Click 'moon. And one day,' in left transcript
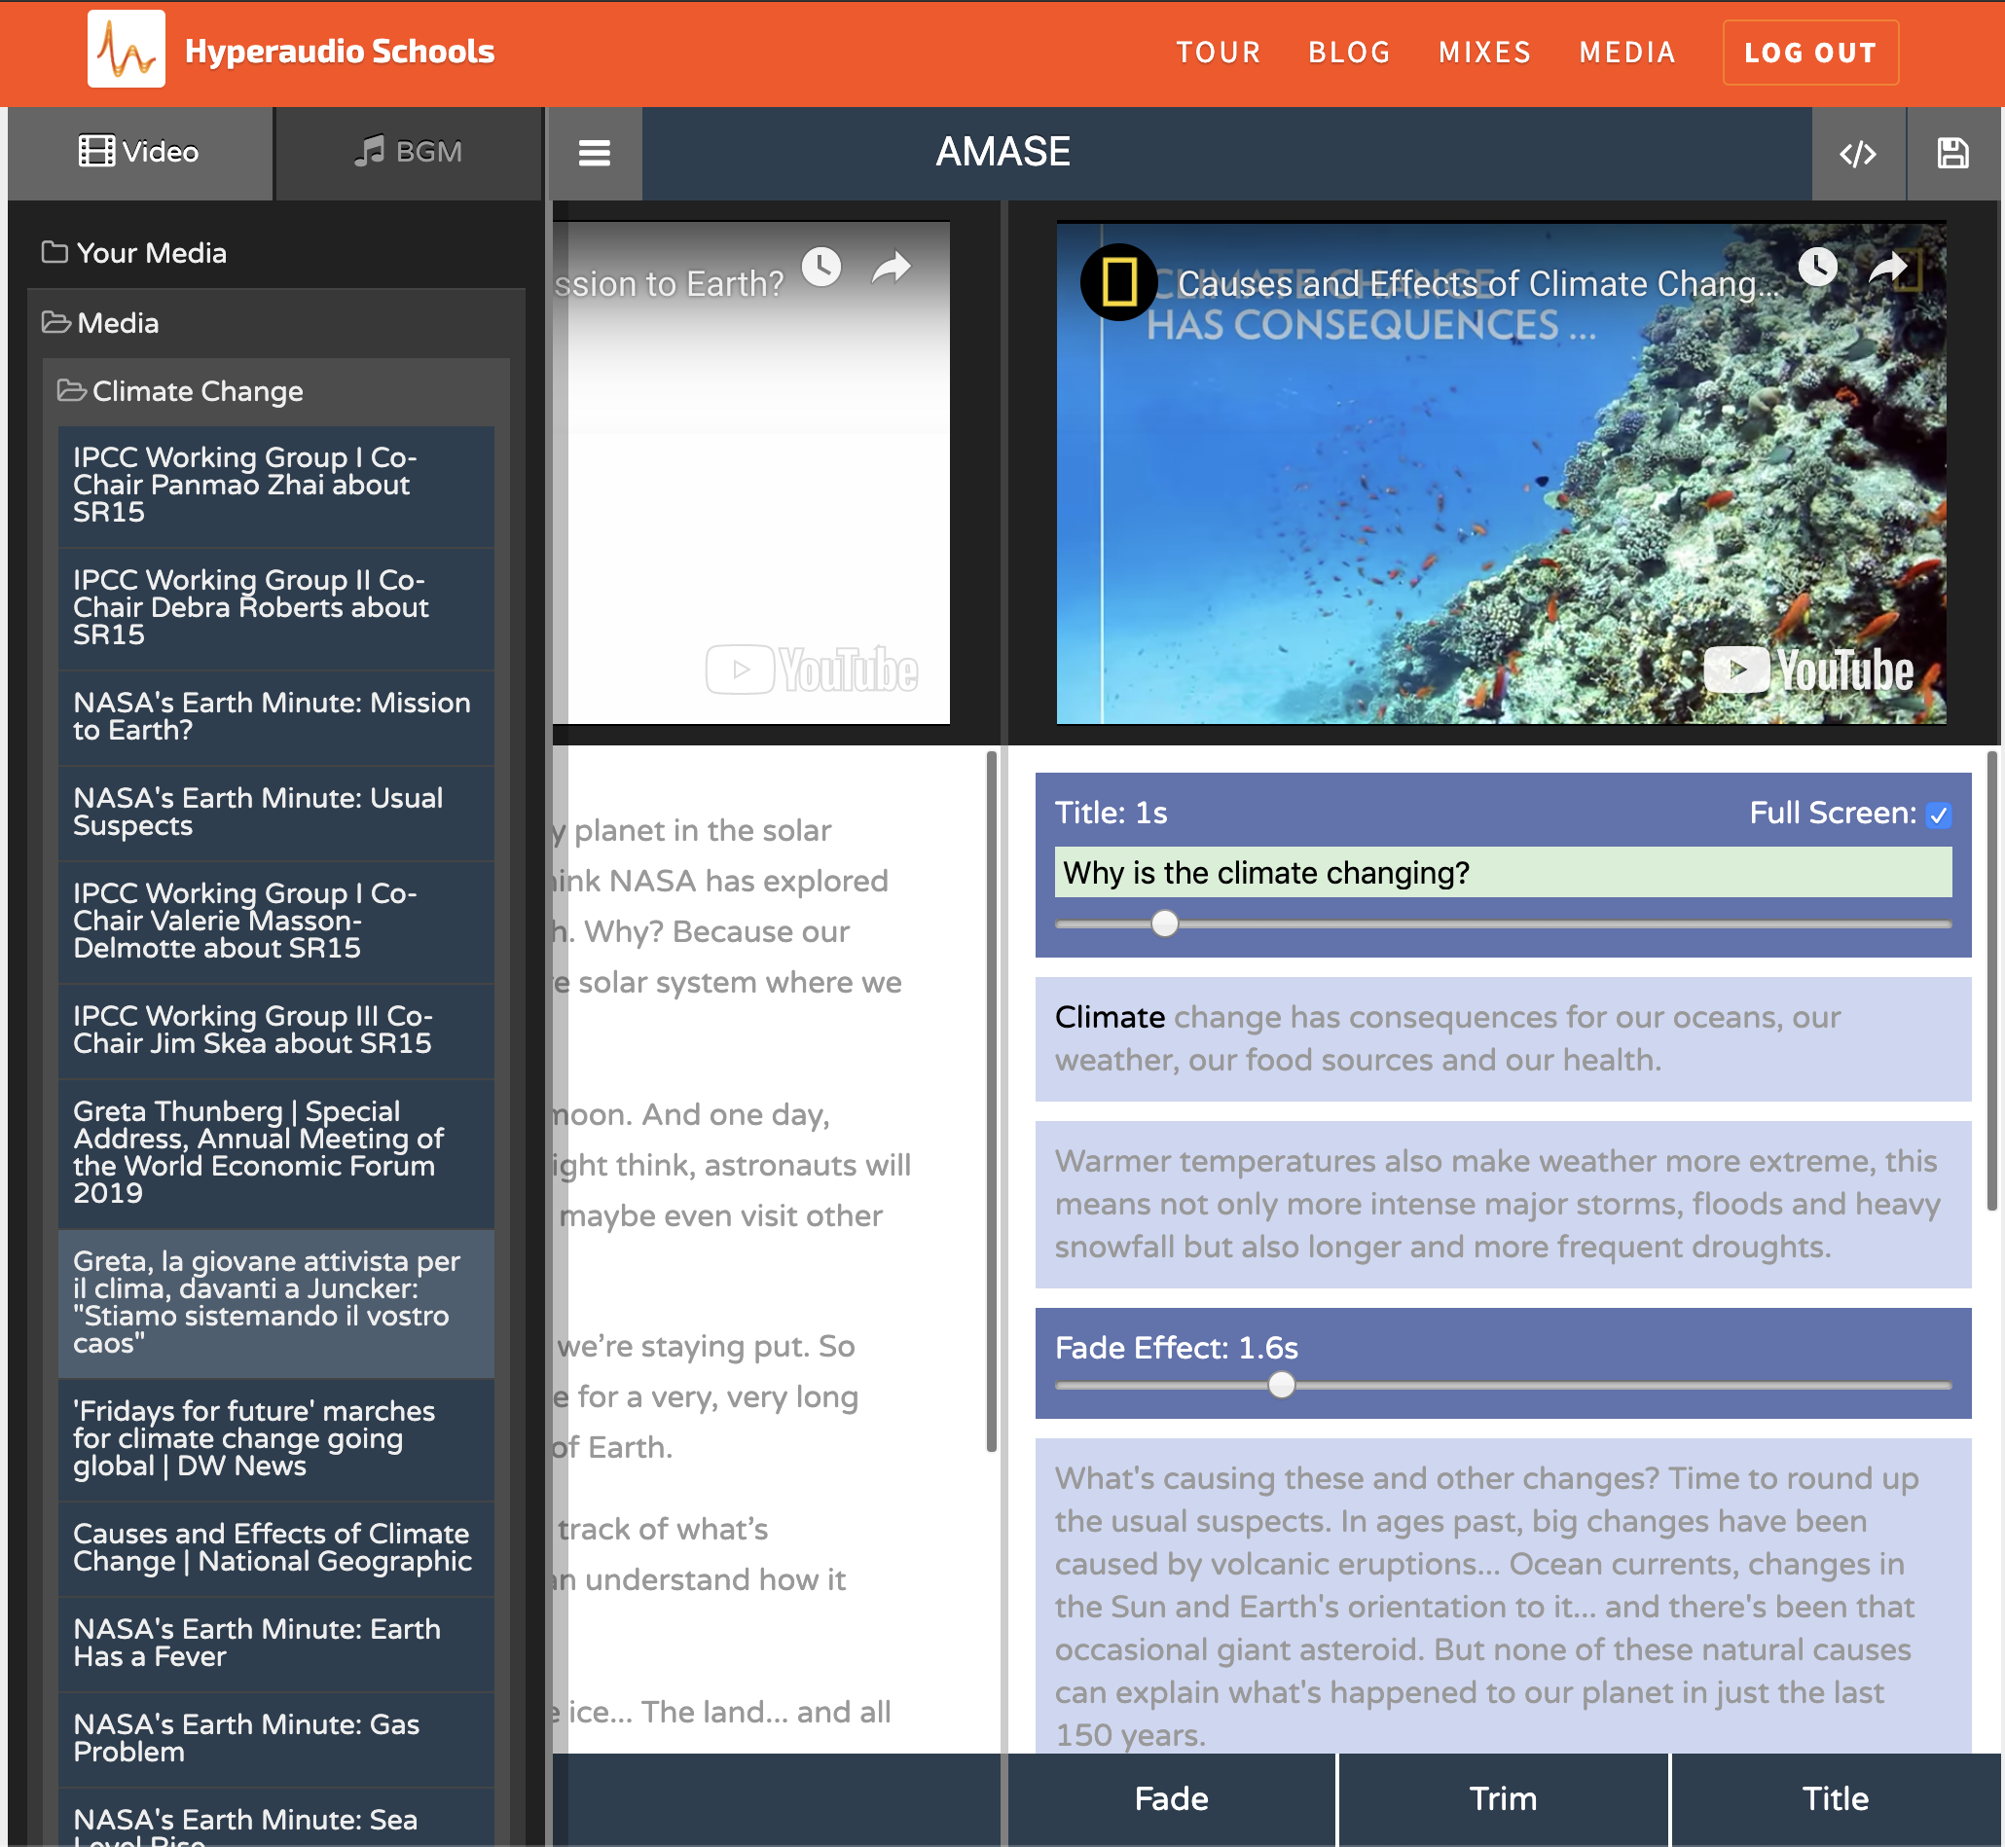The image size is (2005, 1847). tap(692, 1114)
